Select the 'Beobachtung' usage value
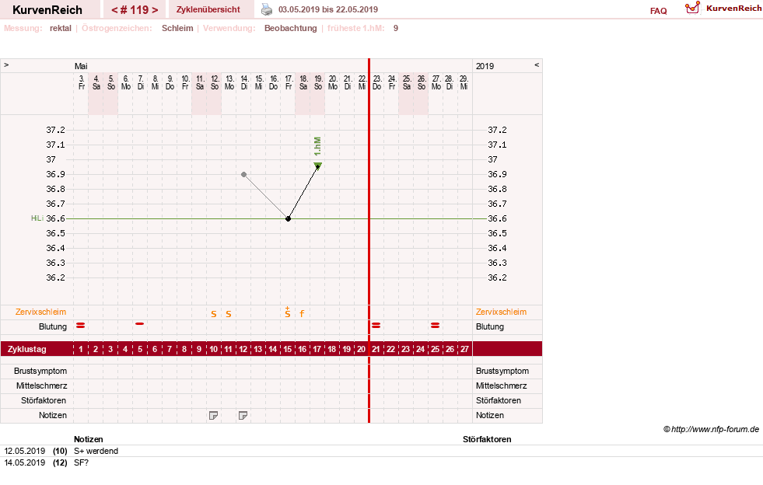 coord(291,28)
